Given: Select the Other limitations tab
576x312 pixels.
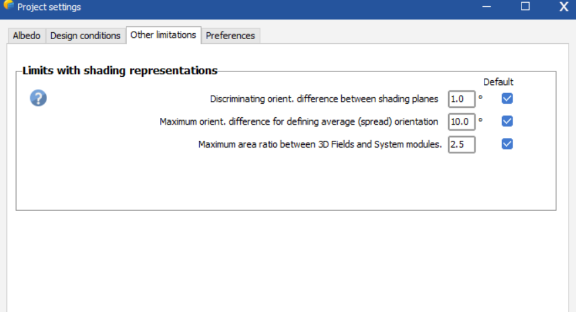Looking at the screenshot, I should pyautogui.click(x=164, y=35).
